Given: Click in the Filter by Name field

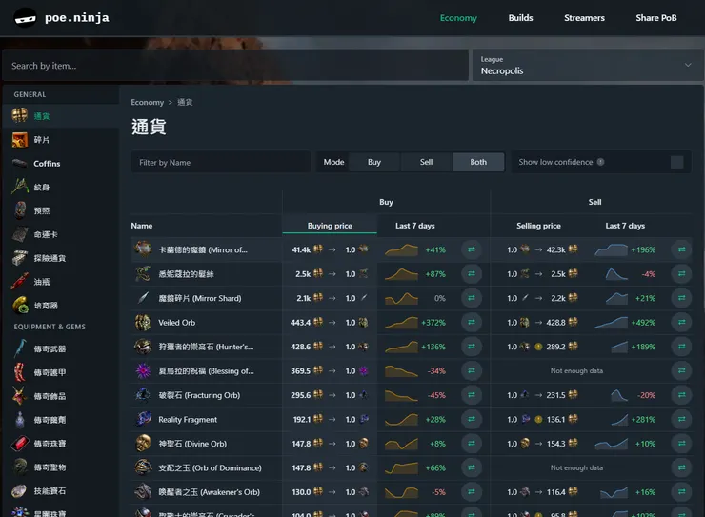Looking at the screenshot, I should tap(221, 162).
